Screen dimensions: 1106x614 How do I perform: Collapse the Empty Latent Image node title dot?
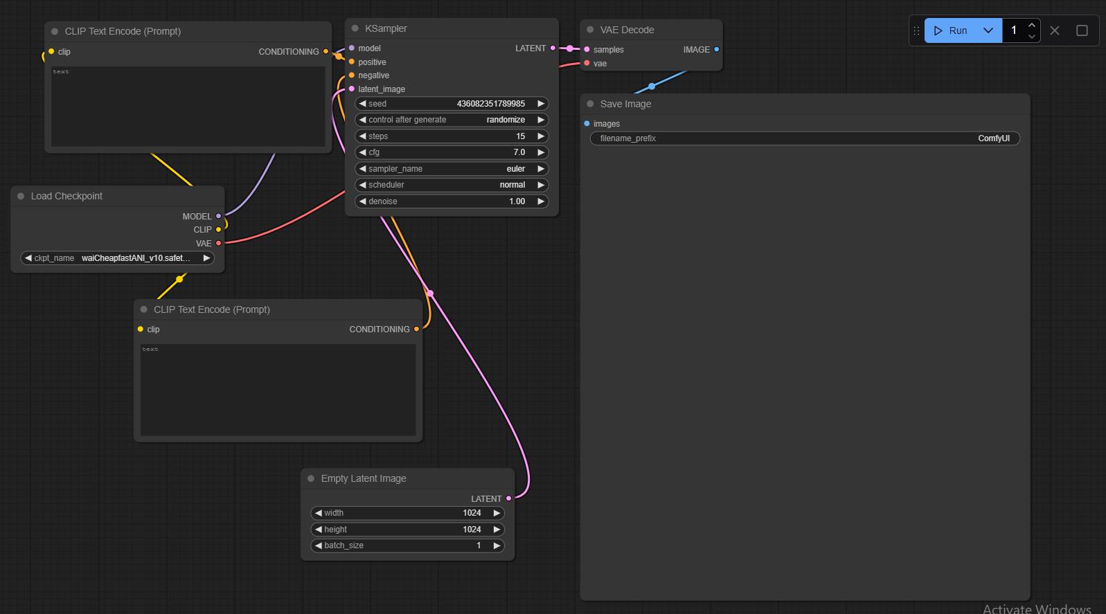[311, 478]
